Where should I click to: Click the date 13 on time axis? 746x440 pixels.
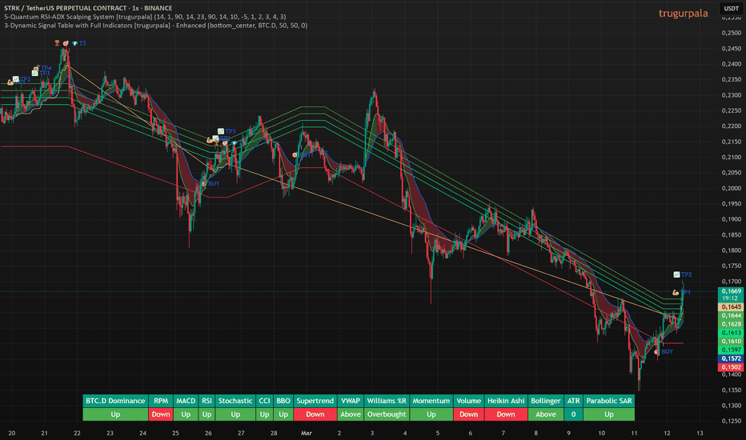point(700,433)
